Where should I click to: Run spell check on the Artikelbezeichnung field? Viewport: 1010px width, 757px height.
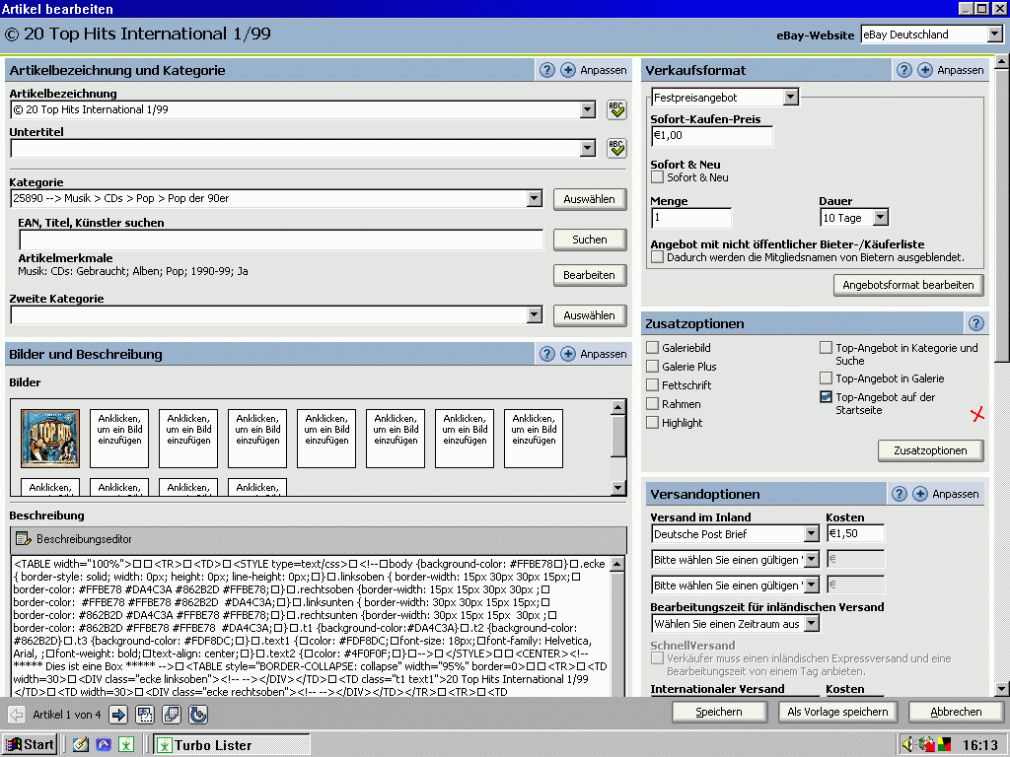[x=616, y=109]
